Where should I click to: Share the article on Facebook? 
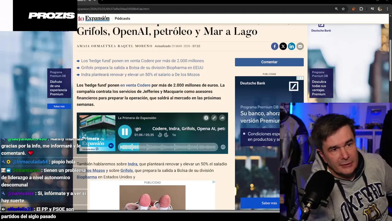274,46
